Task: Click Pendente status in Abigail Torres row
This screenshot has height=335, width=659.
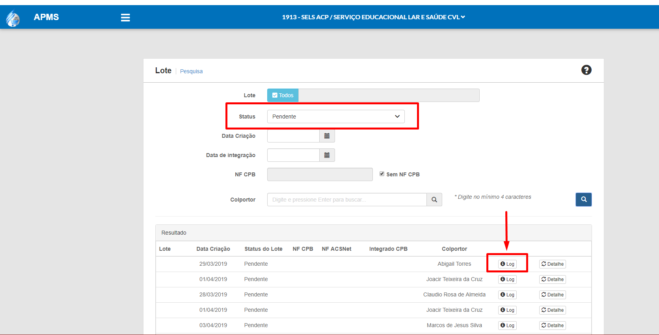Action: 256,264
